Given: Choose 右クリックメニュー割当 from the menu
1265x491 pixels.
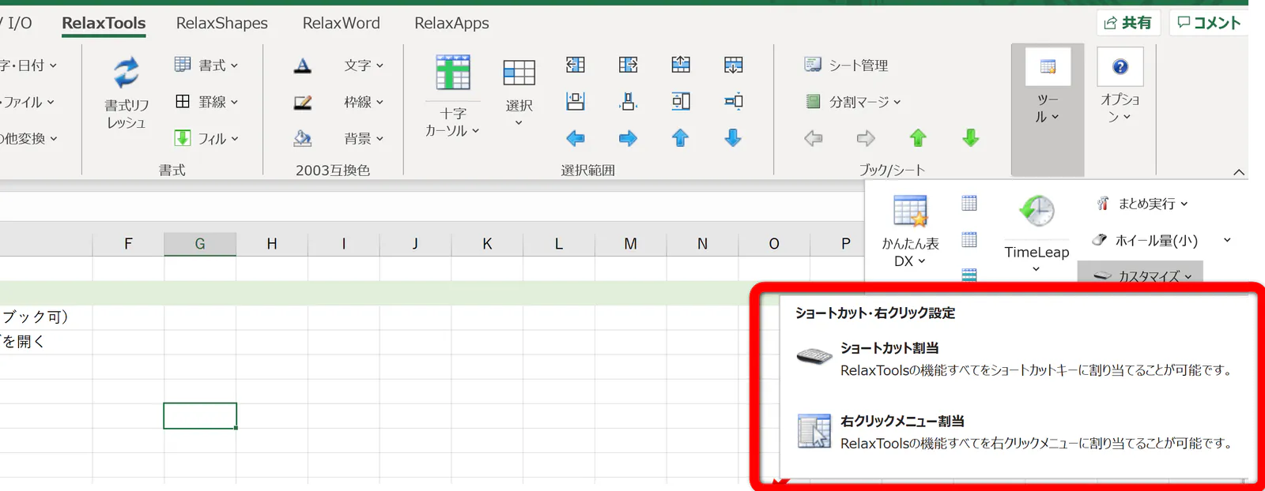Looking at the screenshot, I should [1016, 433].
